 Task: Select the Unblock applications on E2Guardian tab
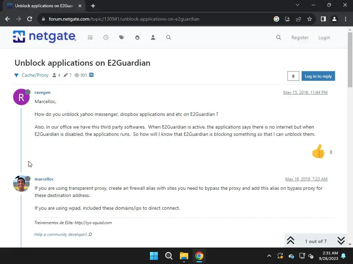point(44,6)
